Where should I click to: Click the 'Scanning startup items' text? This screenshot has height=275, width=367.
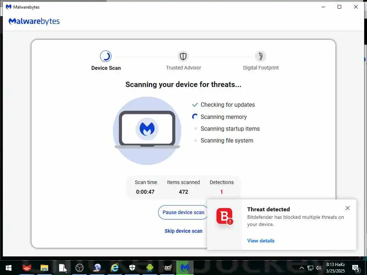coord(230,129)
